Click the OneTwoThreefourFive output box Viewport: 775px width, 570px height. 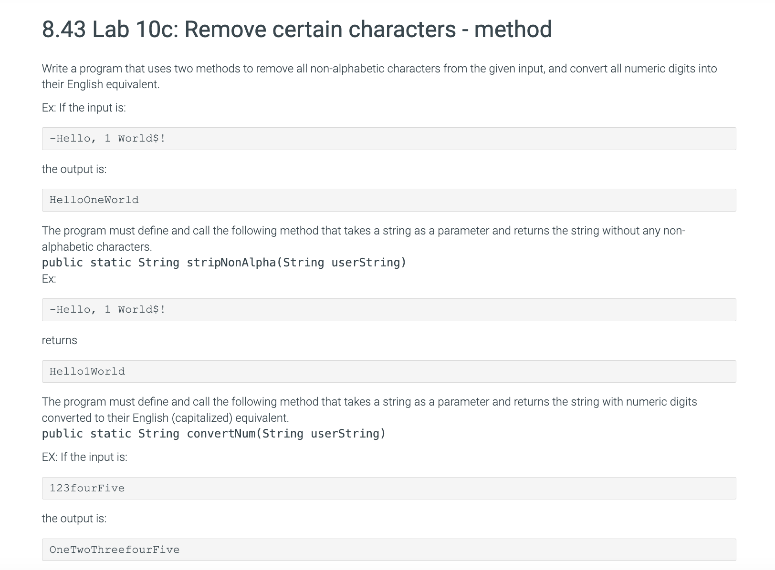(x=389, y=550)
